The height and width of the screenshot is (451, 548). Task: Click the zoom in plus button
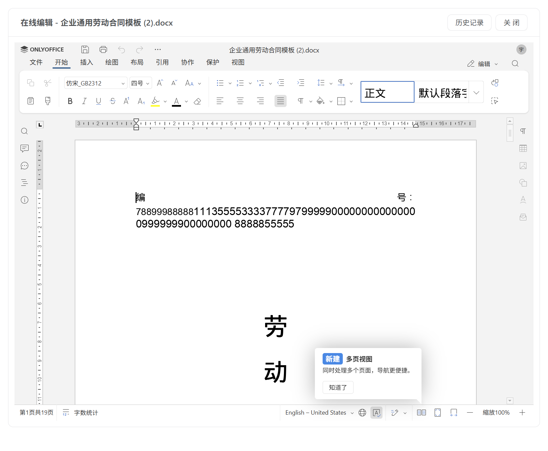tap(522, 413)
